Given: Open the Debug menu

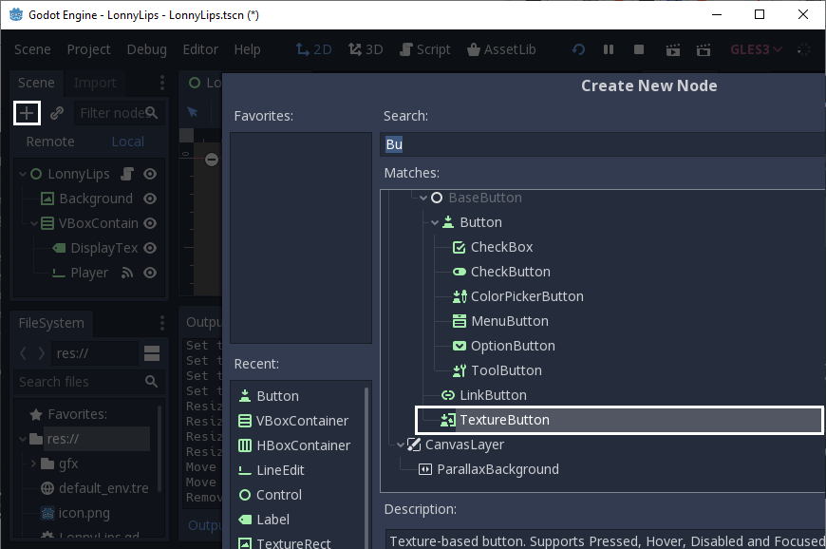Looking at the screenshot, I should point(147,49).
